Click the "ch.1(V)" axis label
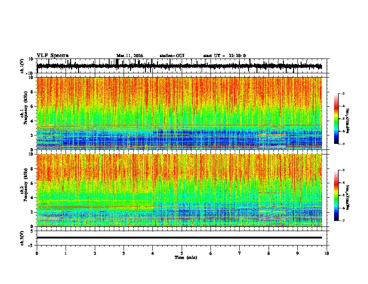Screen dimensions: 368x284 tap(22, 66)
